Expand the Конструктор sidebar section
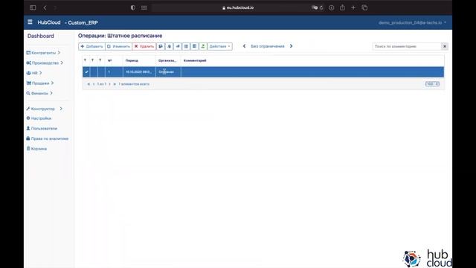 [44, 109]
